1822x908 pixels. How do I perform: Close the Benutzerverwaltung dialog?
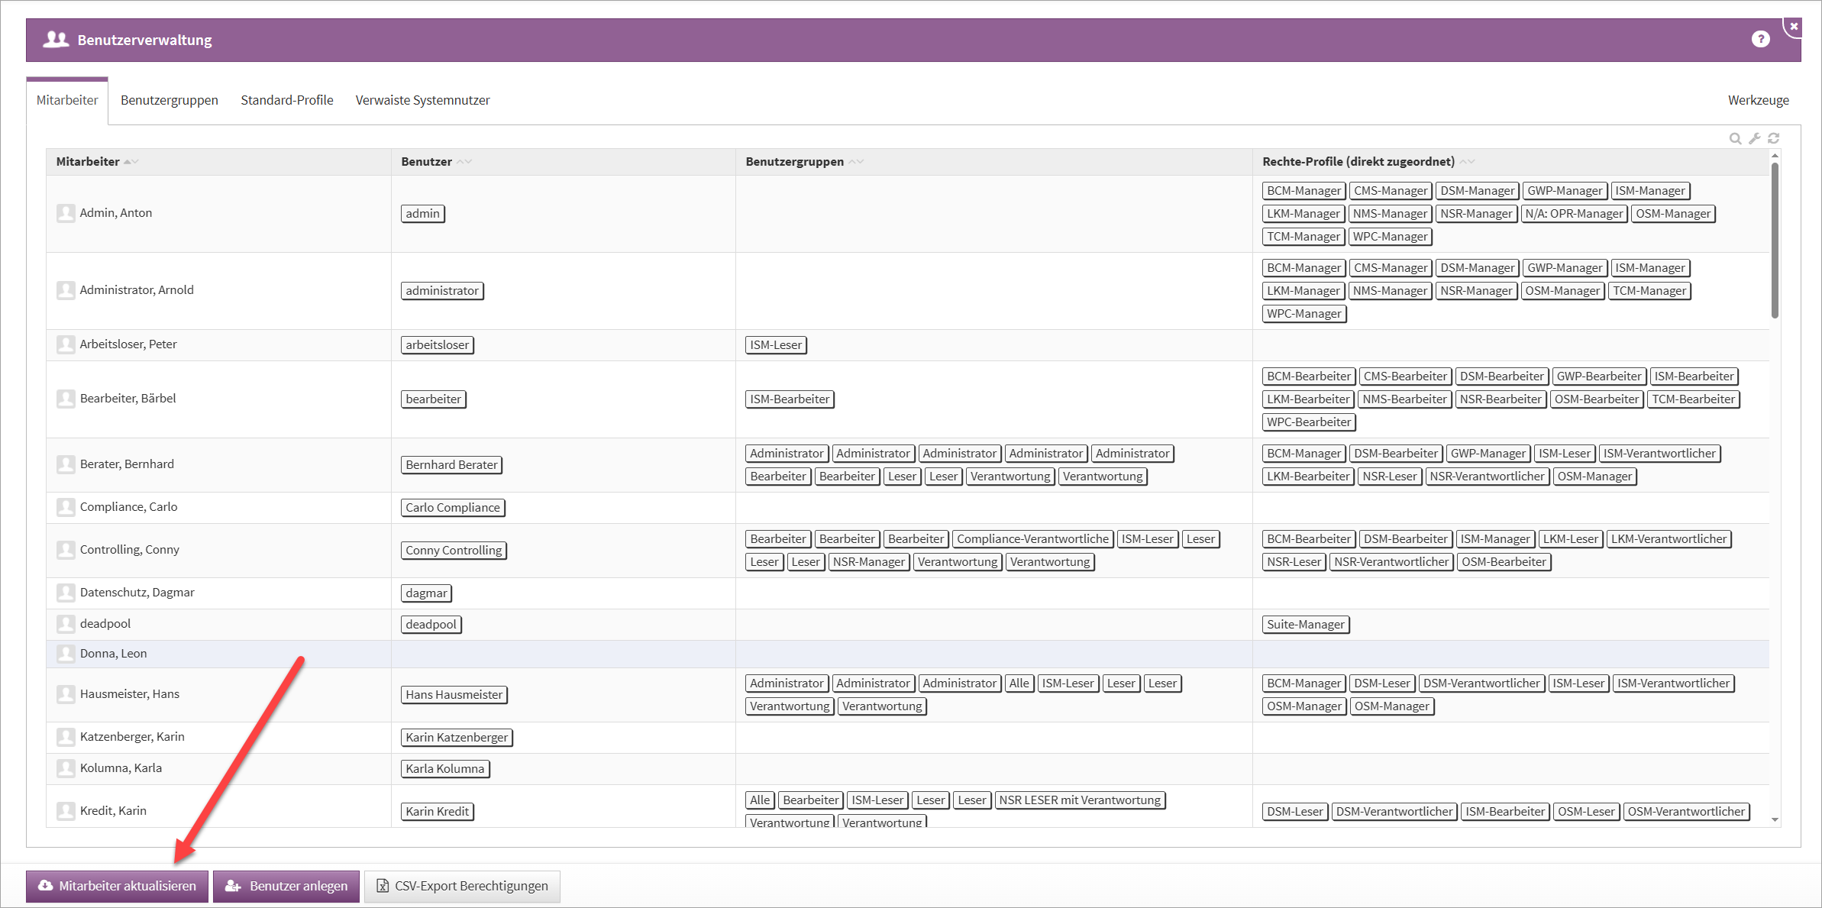(1794, 27)
